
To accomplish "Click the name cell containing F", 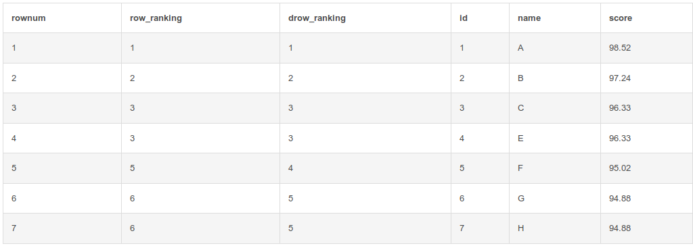I will (555, 168).
